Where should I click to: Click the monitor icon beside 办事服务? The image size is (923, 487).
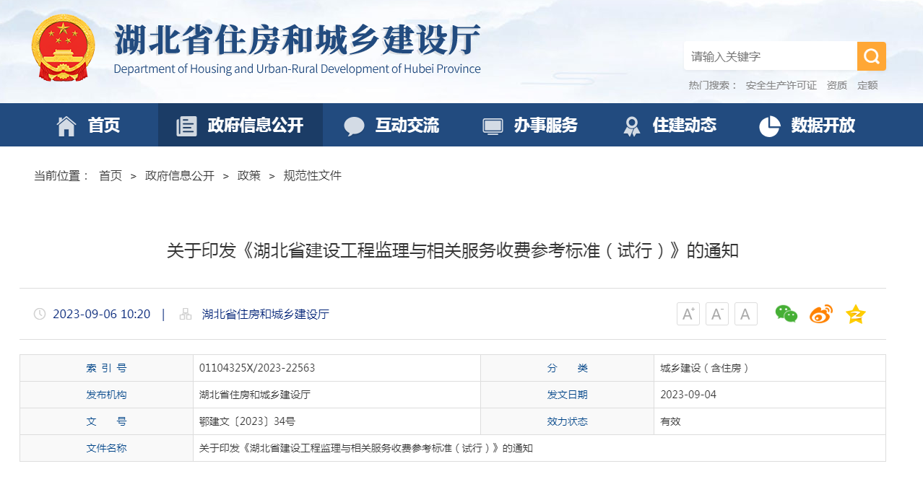pos(493,126)
